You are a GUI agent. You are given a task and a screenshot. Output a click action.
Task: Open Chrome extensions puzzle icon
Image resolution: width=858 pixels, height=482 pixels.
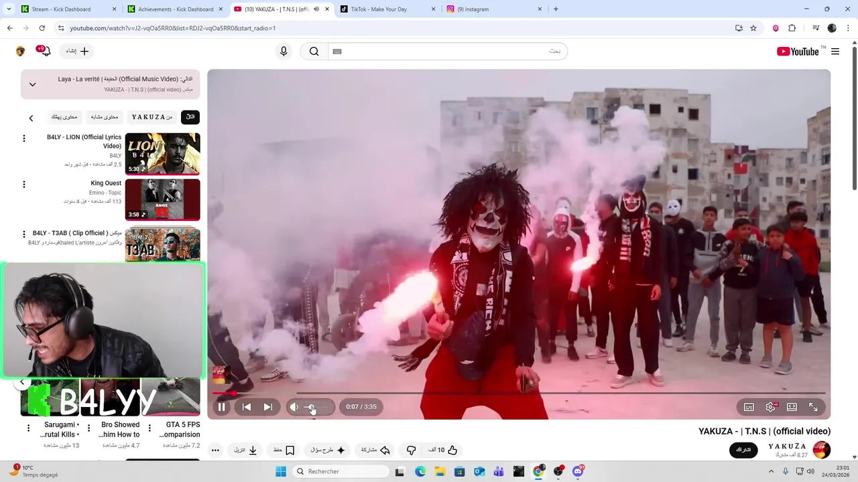tap(792, 28)
